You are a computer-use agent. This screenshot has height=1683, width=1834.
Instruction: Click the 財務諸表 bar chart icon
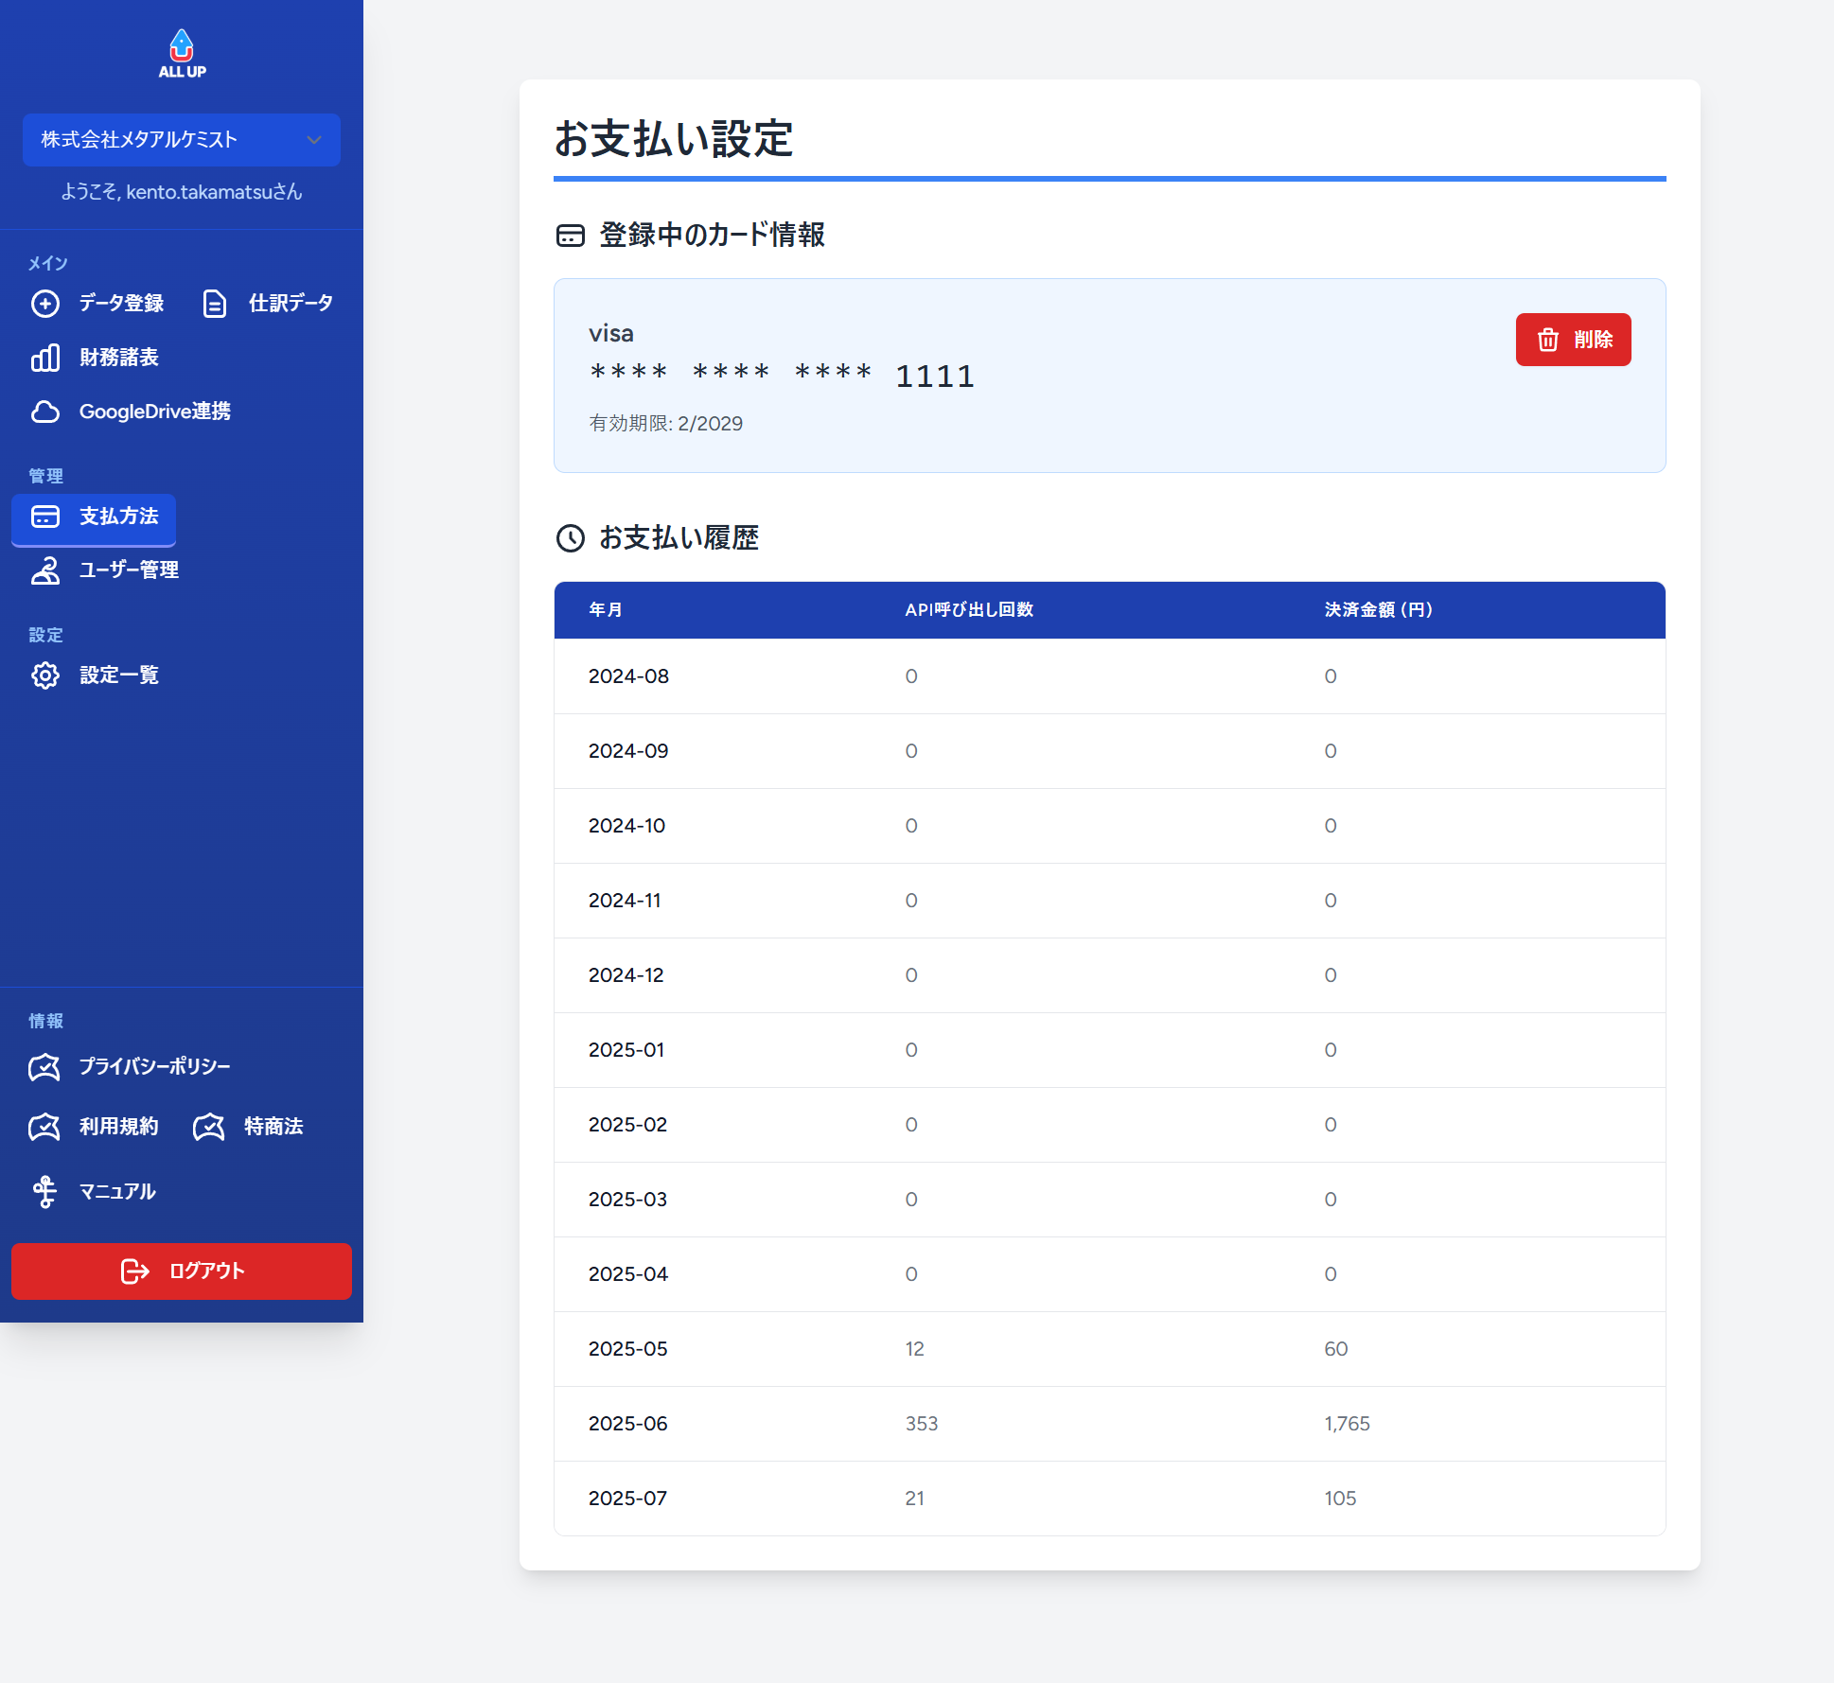pos(45,358)
